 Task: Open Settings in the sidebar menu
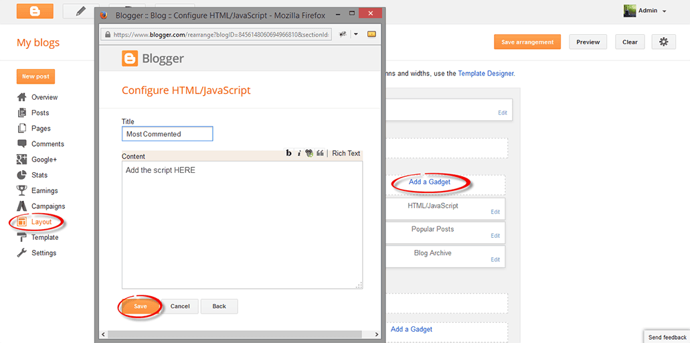tap(44, 253)
